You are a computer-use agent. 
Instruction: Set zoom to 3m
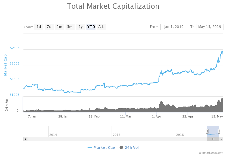(70, 27)
